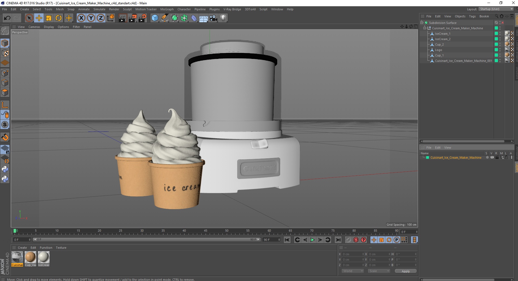Click the Undo arrow icon

tap(7, 18)
